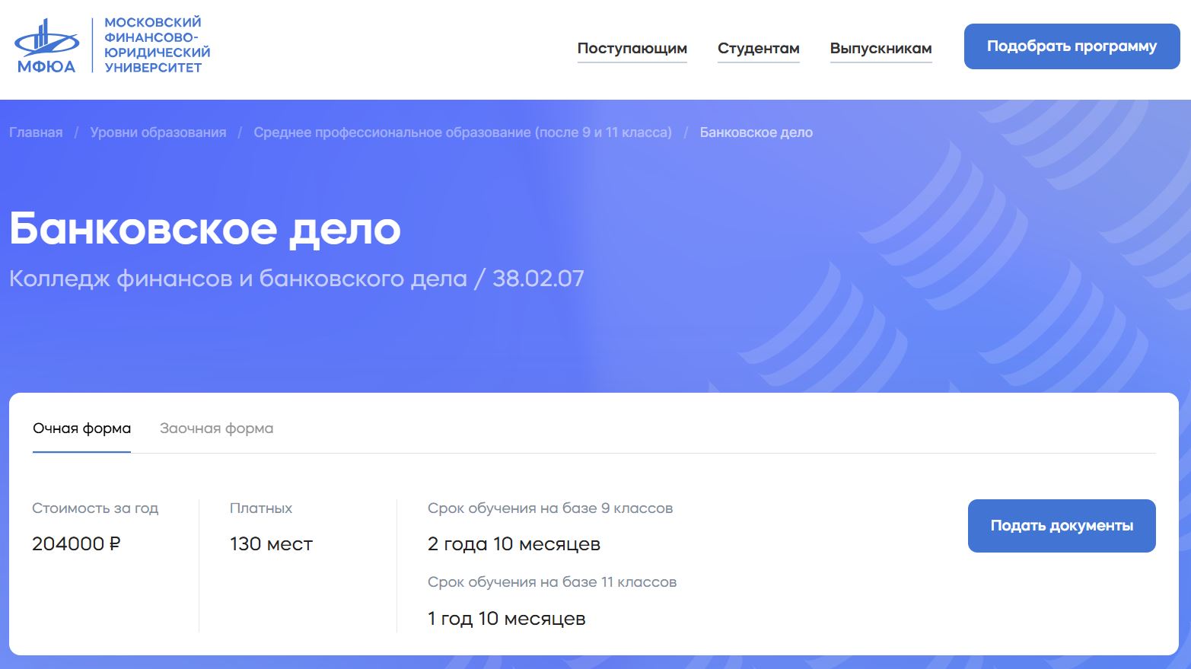Open the Поступающим menu
Screen dimensions: 1191x669
click(632, 49)
